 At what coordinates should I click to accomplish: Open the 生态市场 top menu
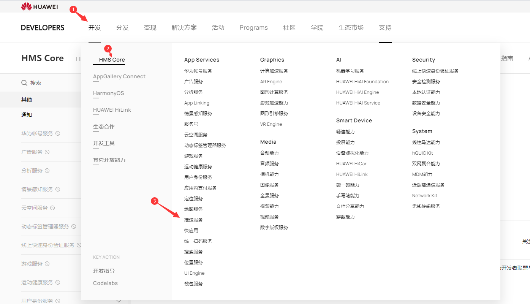tap(351, 27)
